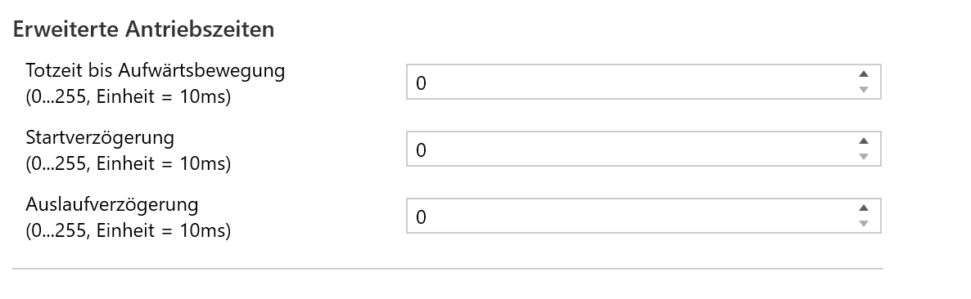The width and height of the screenshot is (971, 299).
Task: Select the 0 digit in the Totzeit field
Action: [x=421, y=83]
